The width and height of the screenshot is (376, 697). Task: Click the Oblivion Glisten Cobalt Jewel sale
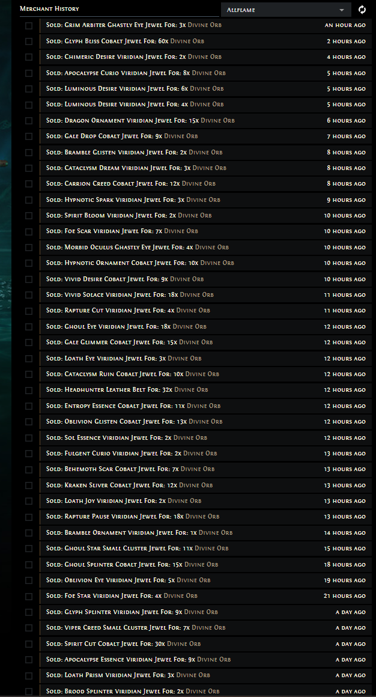click(x=206, y=421)
